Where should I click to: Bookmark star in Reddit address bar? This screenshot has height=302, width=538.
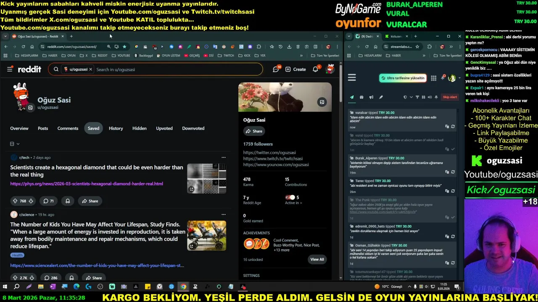[124, 47]
